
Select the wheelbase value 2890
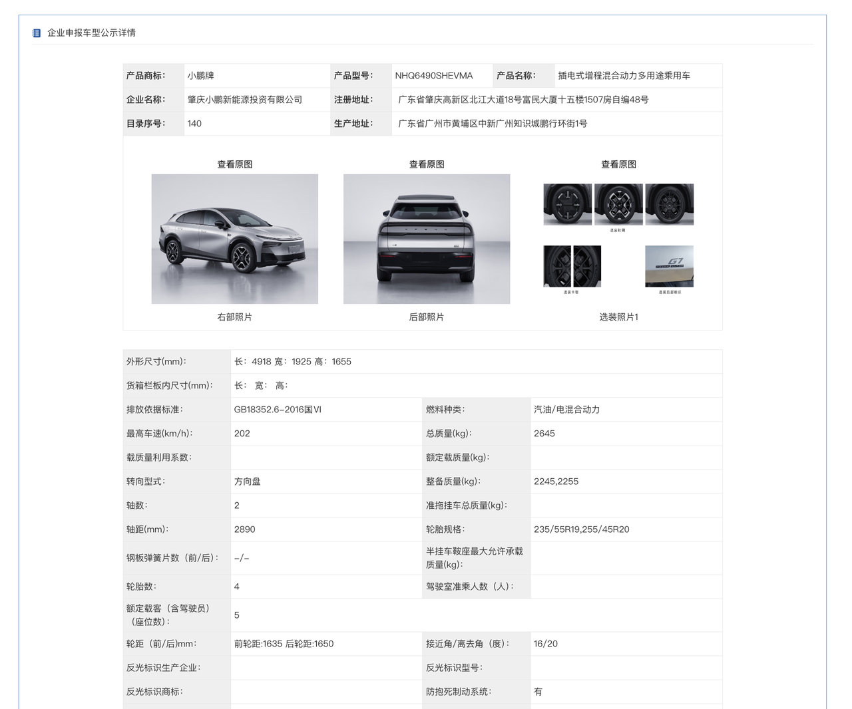[245, 529]
